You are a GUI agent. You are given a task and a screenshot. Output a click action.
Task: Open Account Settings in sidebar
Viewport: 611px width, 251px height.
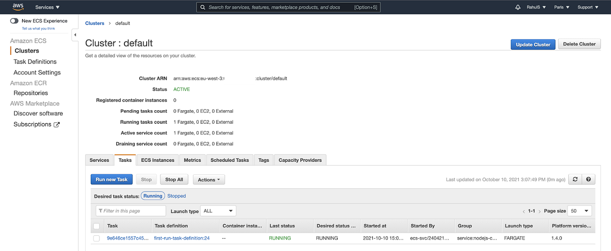click(x=37, y=72)
